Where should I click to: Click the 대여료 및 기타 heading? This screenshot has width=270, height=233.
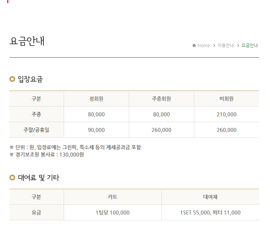[x=39, y=178]
